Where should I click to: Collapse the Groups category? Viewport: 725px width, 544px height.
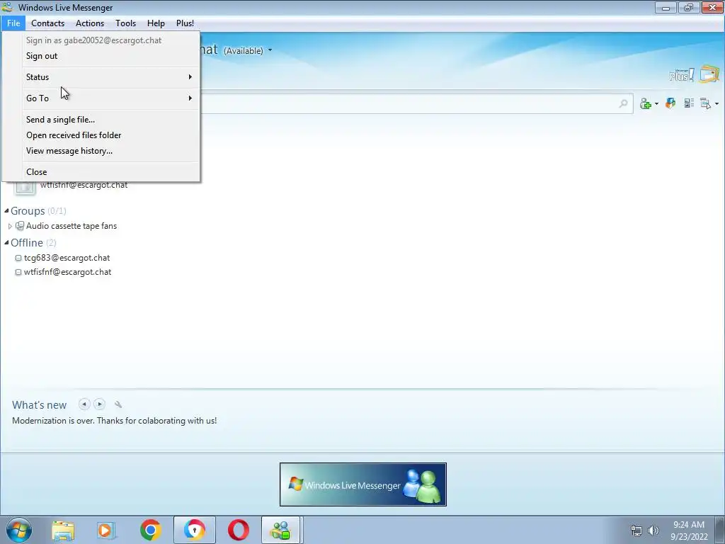pos(6,211)
